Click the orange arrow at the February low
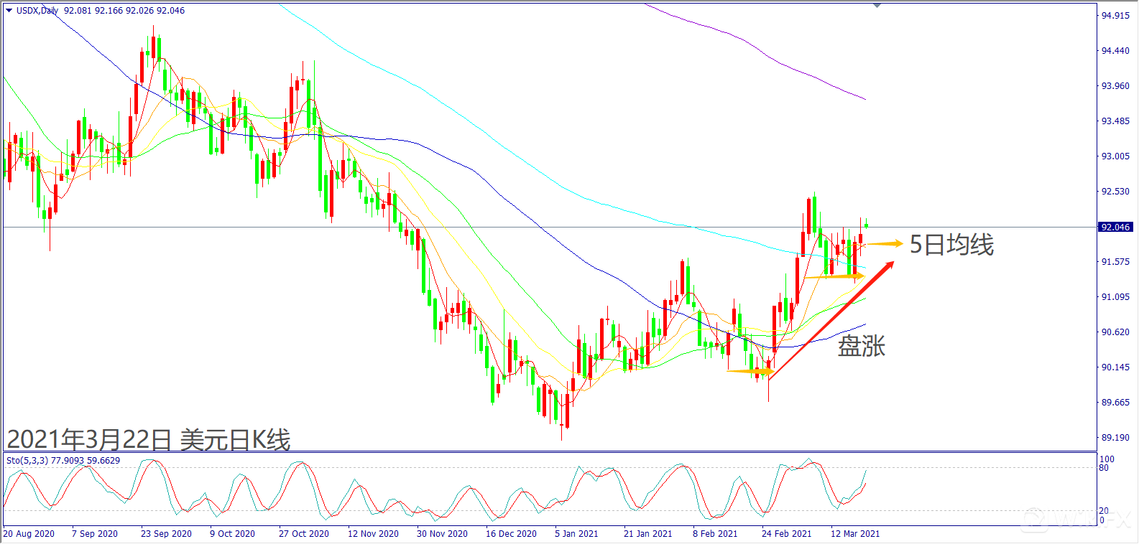This screenshot has width=1139, height=544. click(x=750, y=371)
